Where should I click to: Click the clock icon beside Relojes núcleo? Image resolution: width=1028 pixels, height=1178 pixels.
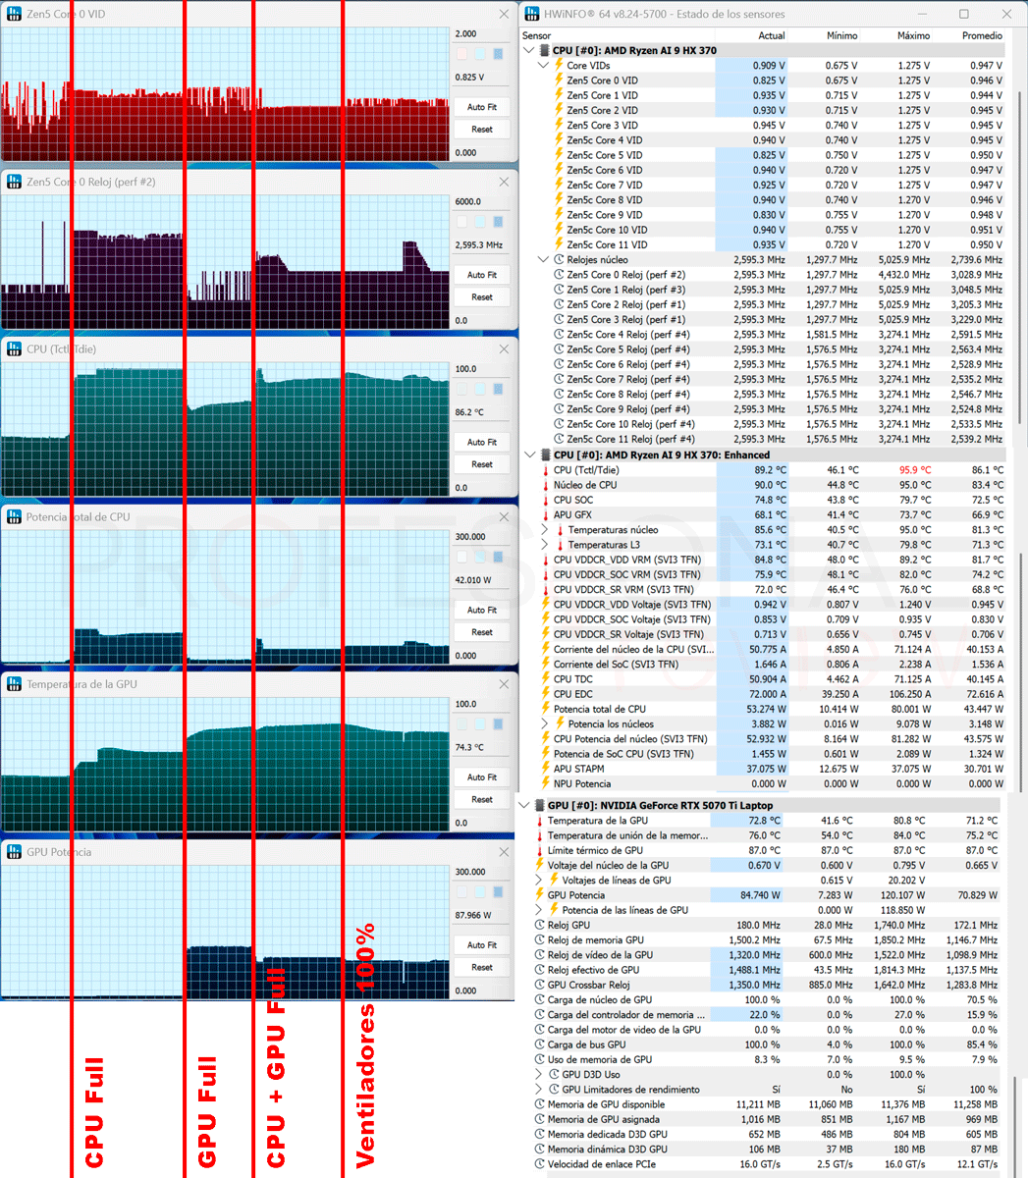[560, 260]
